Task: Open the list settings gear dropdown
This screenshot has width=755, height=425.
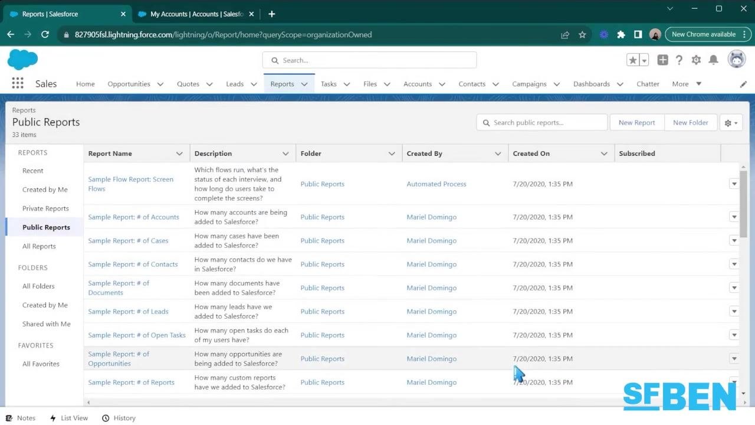Action: (x=731, y=123)
